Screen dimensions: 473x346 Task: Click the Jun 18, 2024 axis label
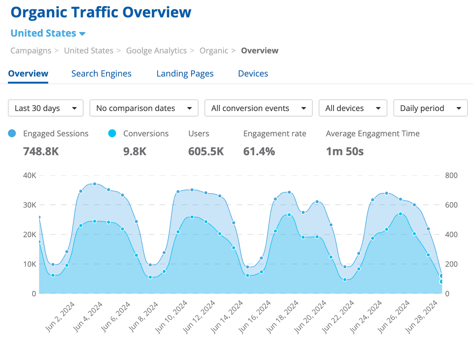click(283, 317)
